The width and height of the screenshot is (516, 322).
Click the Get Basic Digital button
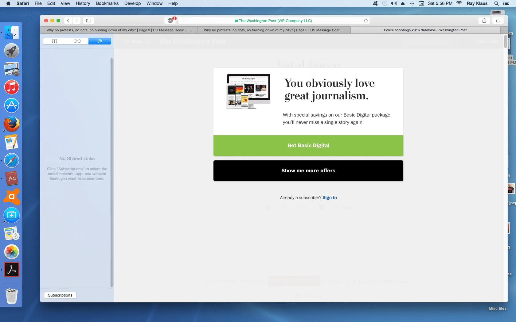[x=308, y=146]
